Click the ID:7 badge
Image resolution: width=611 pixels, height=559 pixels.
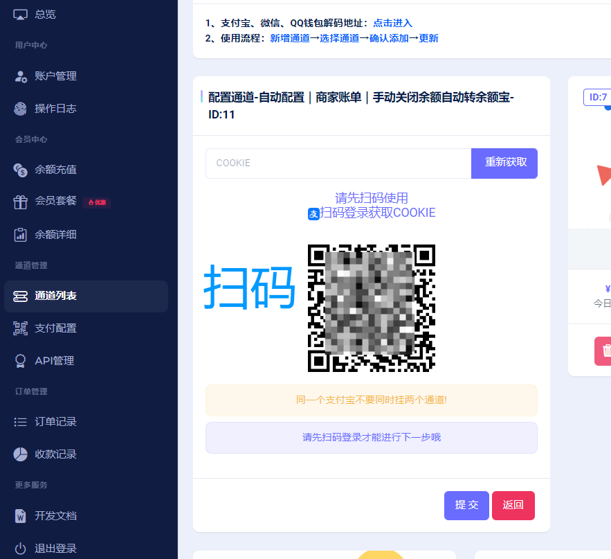point(597,97)
